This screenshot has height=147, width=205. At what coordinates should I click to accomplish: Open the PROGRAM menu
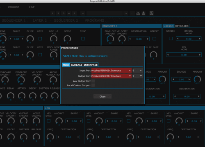[14, 7]
